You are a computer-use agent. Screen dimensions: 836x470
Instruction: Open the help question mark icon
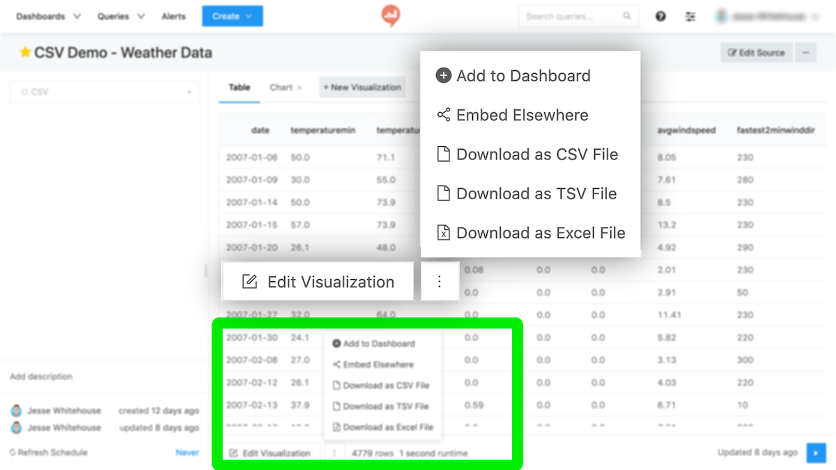coord(660,16)
